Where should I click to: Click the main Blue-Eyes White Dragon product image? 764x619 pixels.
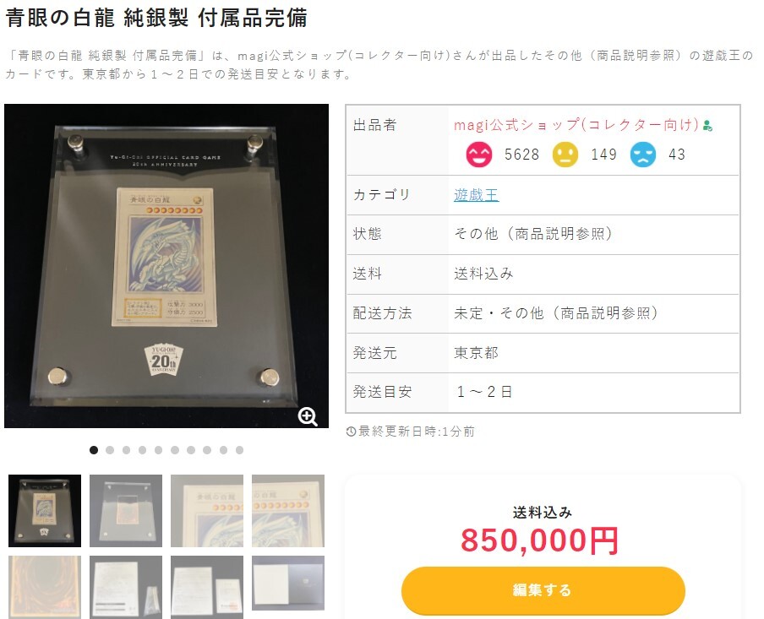tap(166, 266)
